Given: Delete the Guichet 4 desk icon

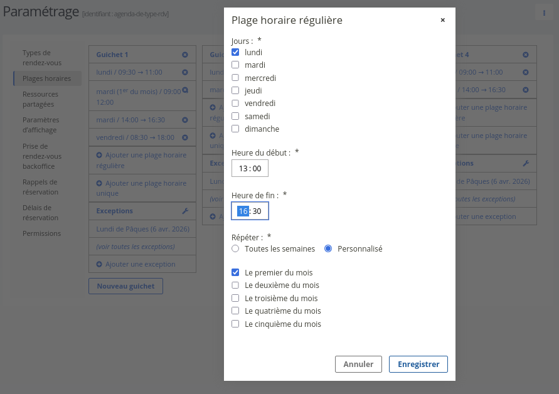Looking at the screenshot, I should click(x=526, y=55).
